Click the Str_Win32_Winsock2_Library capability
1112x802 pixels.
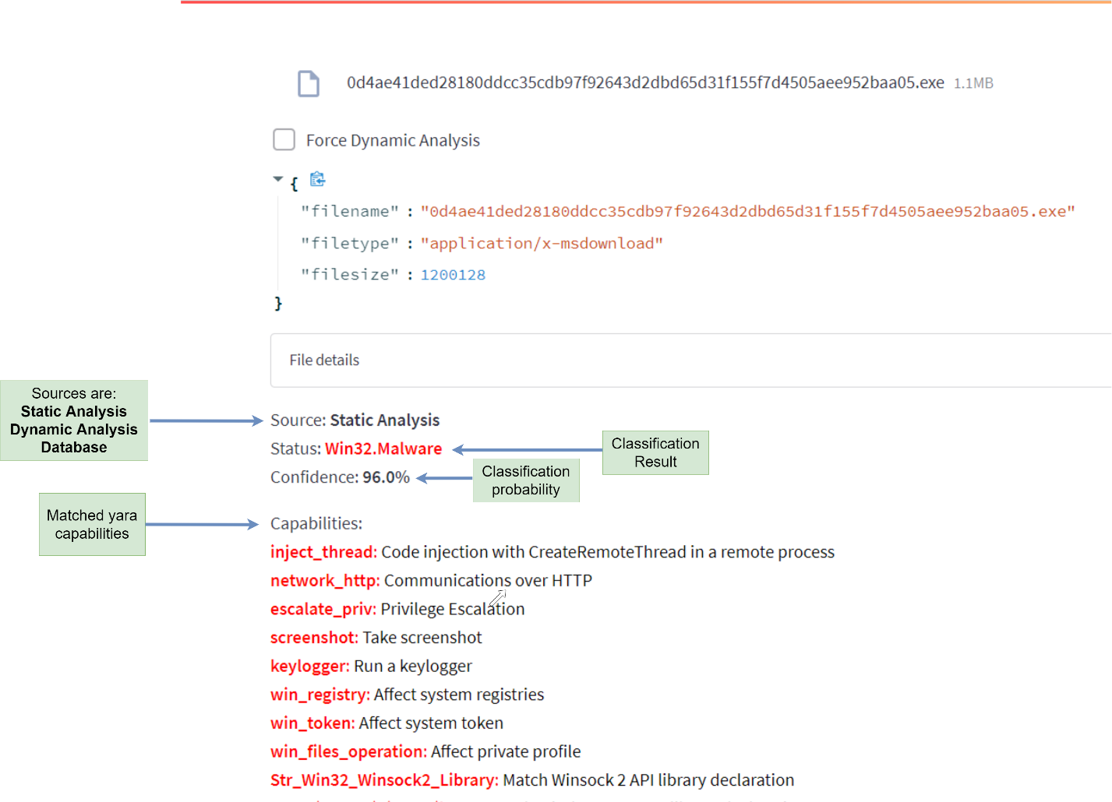pos(384,780)
